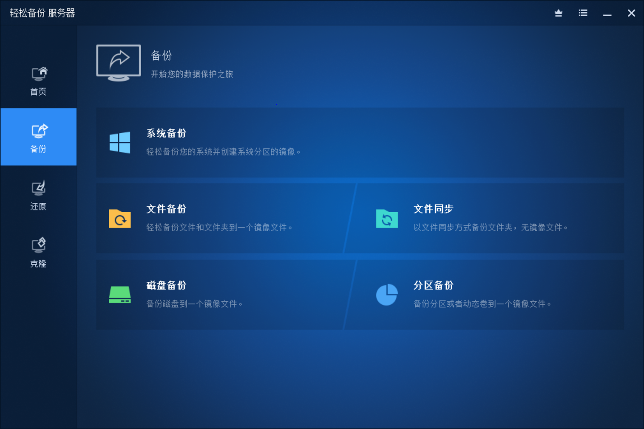The height and width of the screenshot is (429, 644).
Task: Click the 文件同步 green sync folder icon
Action: tap(387, 219)
